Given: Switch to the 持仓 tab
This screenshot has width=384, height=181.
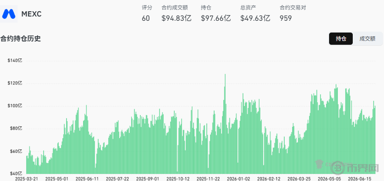Looking at the screenshot, I should tap(340, 39).
